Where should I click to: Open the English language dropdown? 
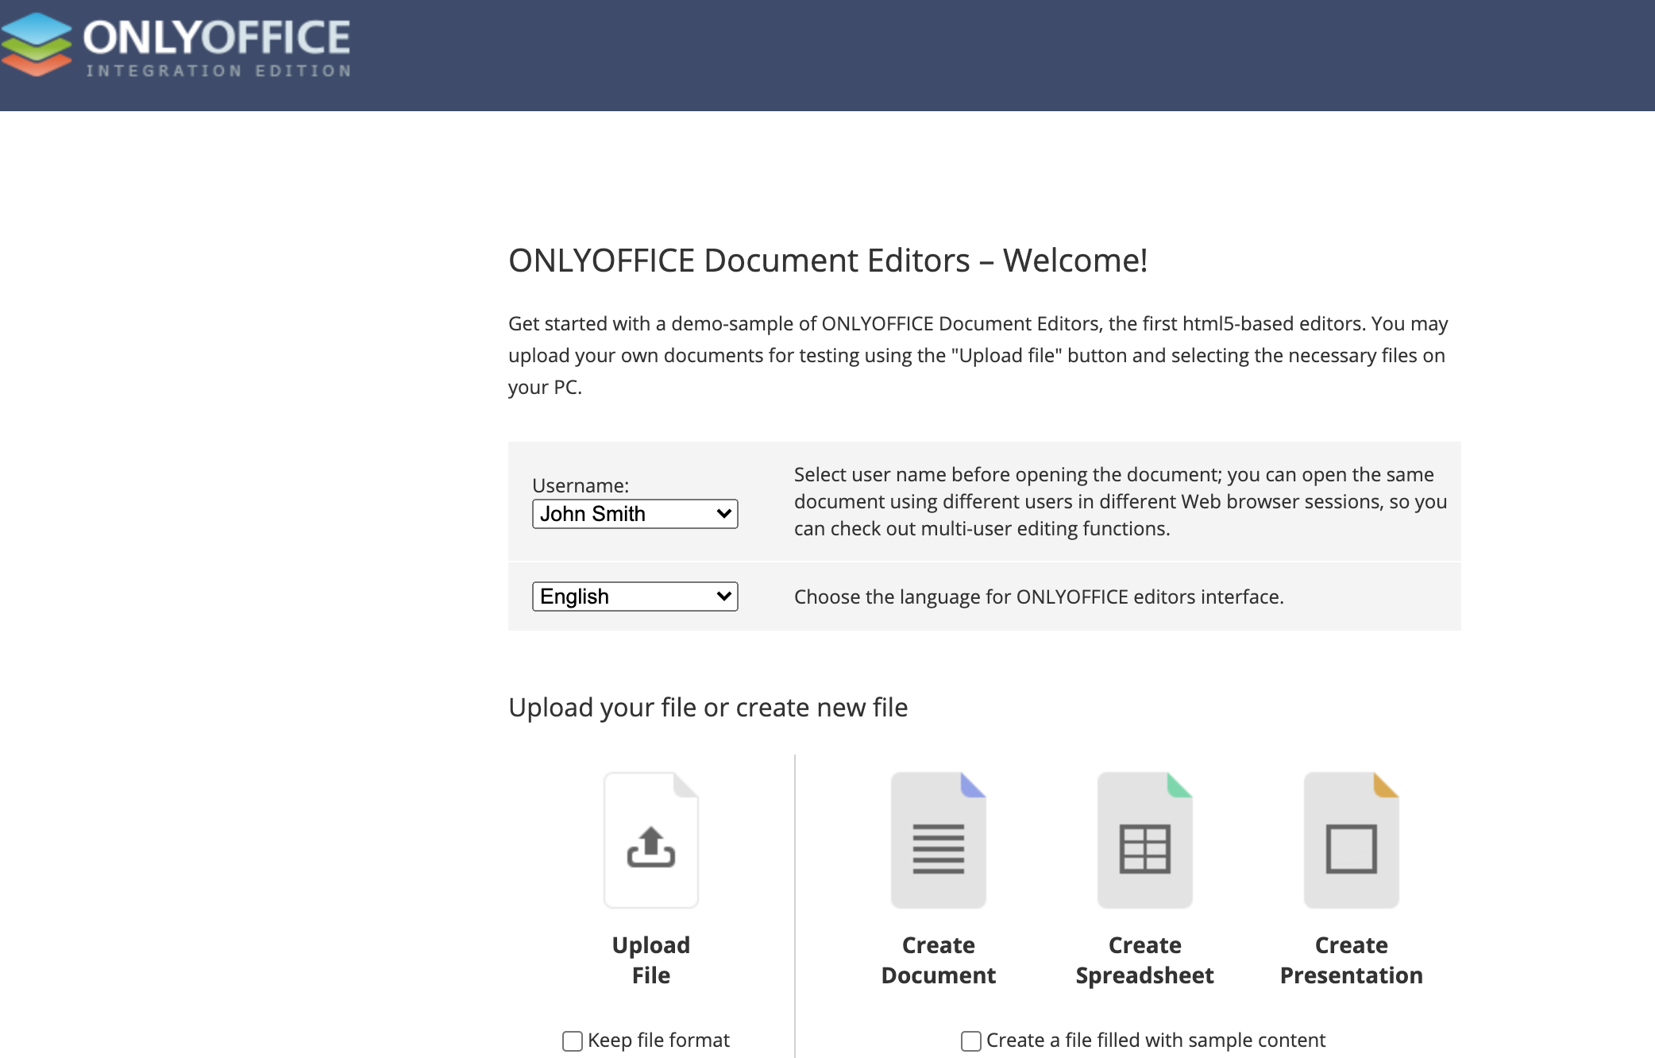(634, 596)
